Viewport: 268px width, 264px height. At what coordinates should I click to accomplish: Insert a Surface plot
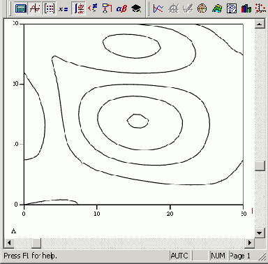(217, 8)
